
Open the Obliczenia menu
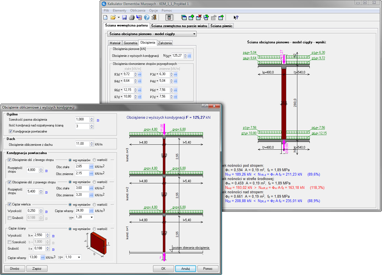click(138, 10)
